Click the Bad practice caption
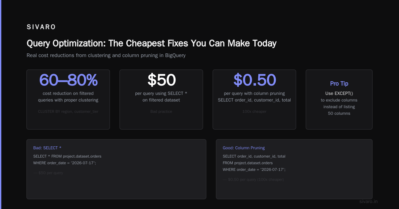Image resolution: width=399 pixels, height=209 pixels. (161, 111)
